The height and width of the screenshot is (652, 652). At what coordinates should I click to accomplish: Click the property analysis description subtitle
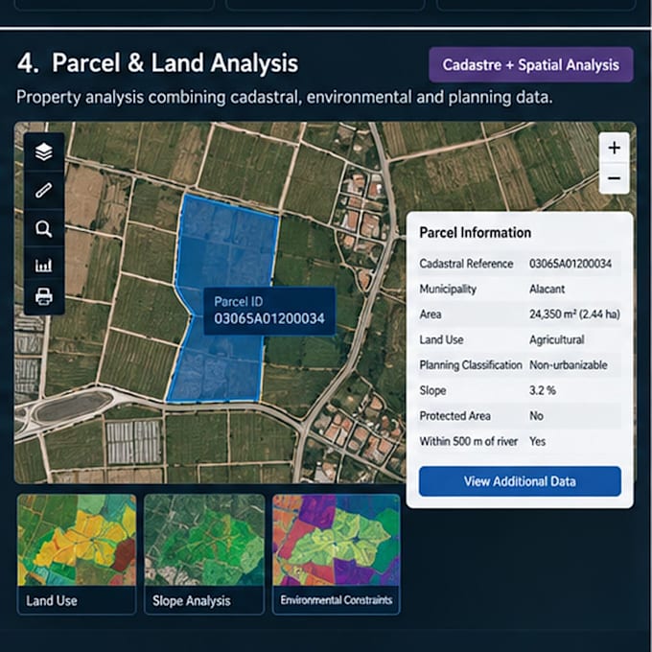(285, 97)
